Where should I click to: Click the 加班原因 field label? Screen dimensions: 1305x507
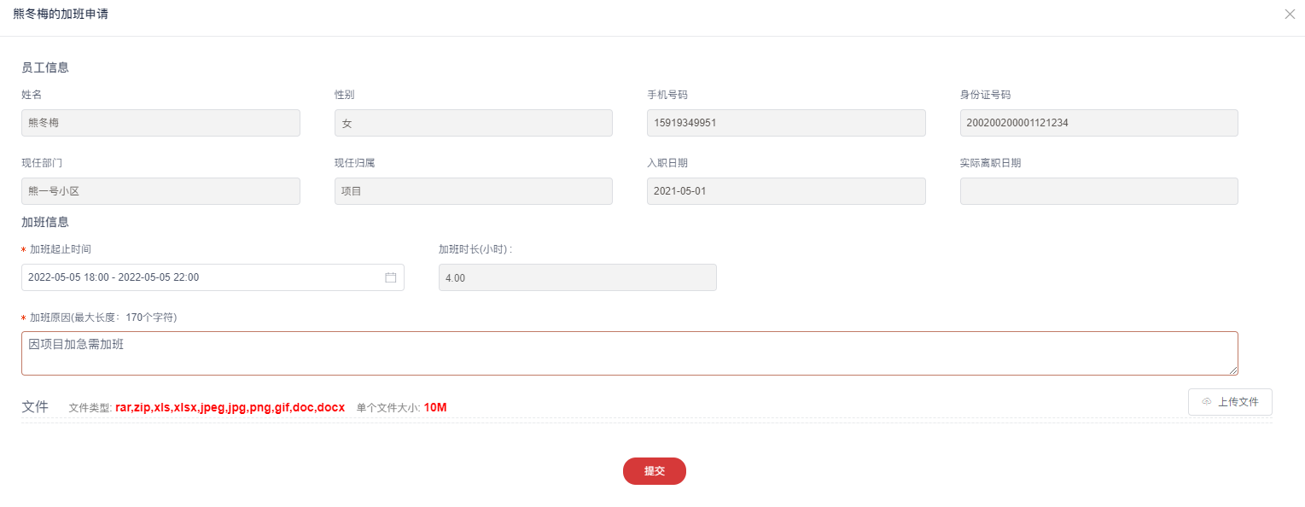(102, 318)
